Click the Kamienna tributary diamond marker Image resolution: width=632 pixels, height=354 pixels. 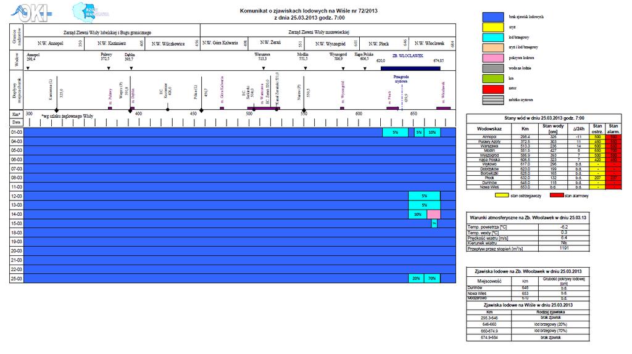pyautogui.click(x=57, y=110)
